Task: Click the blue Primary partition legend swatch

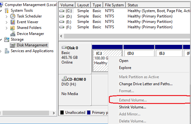Action: tap(89, 113)
